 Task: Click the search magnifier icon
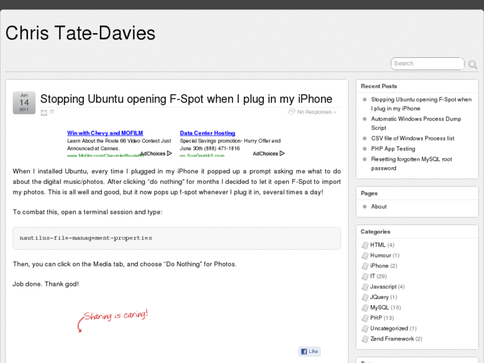coord(473,64)
